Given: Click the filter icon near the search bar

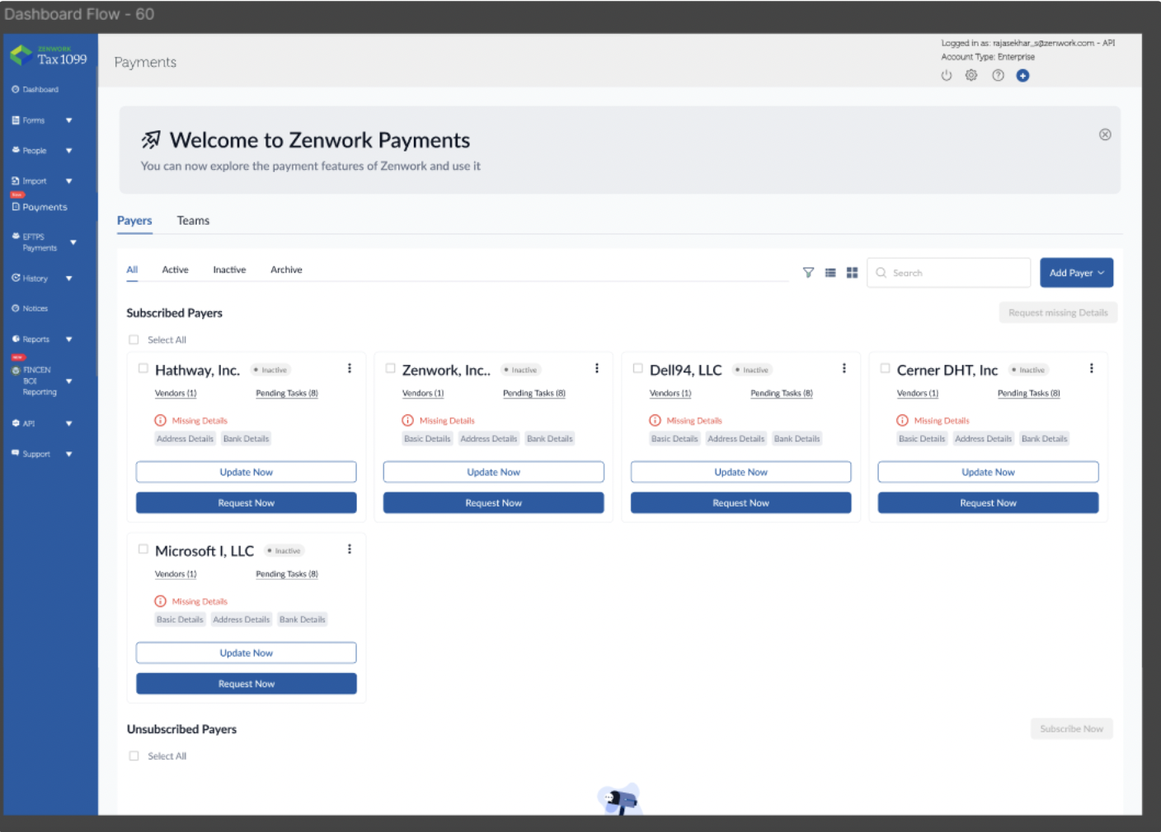Looking at the screenshot, I should click(x=808, y=272).
